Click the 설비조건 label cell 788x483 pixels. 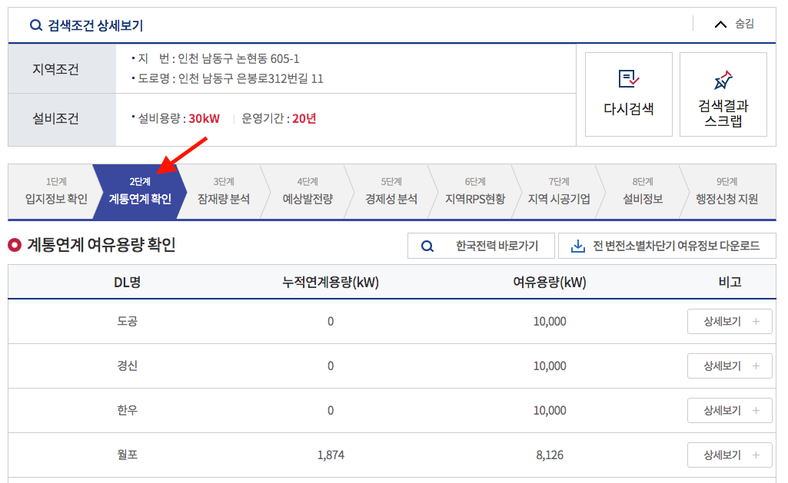[x=62, y=120]
